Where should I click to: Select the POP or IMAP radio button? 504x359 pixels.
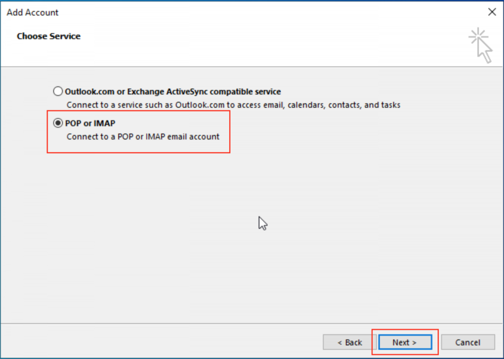58,123
